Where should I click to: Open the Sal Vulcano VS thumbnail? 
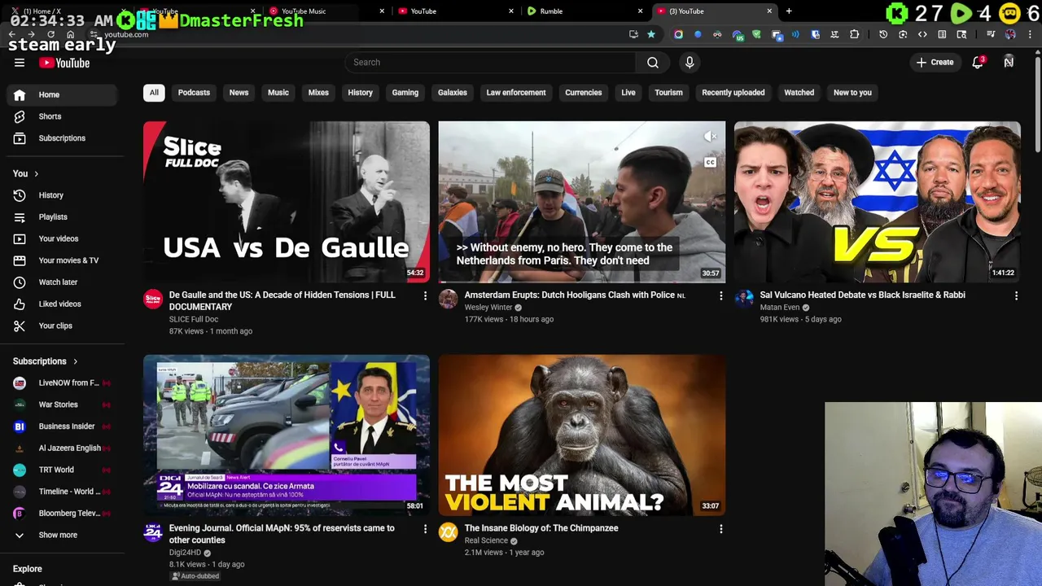(877, 202)
